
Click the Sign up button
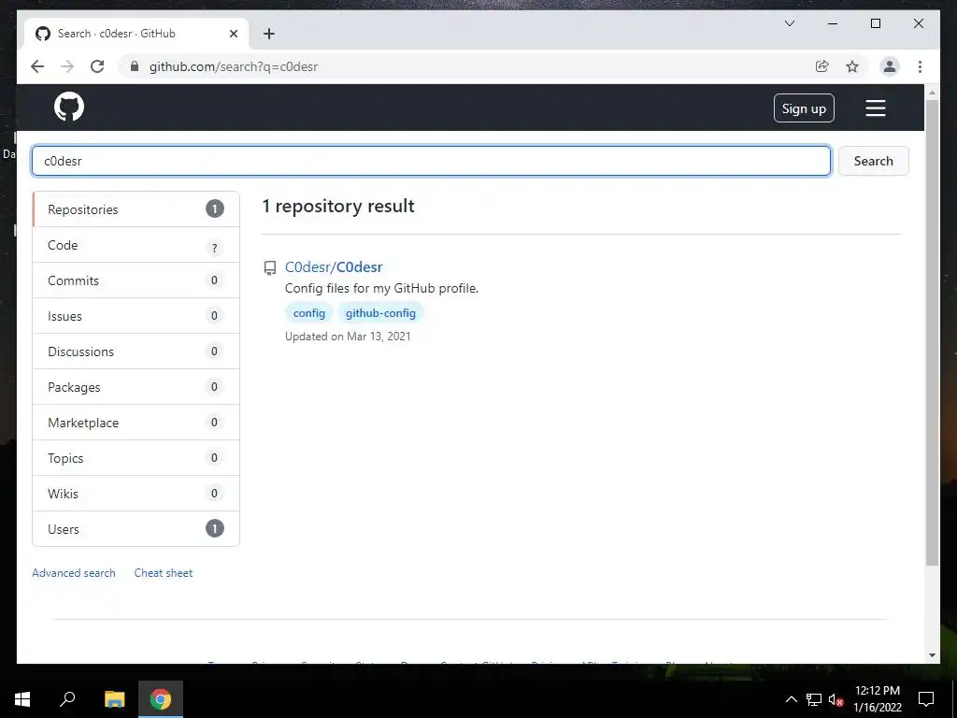804,108
